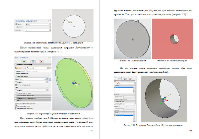Expand the second collapsed section in the extrusion panel
The height and width of the screenshot is (139, 199).
[x=16, y=98]
